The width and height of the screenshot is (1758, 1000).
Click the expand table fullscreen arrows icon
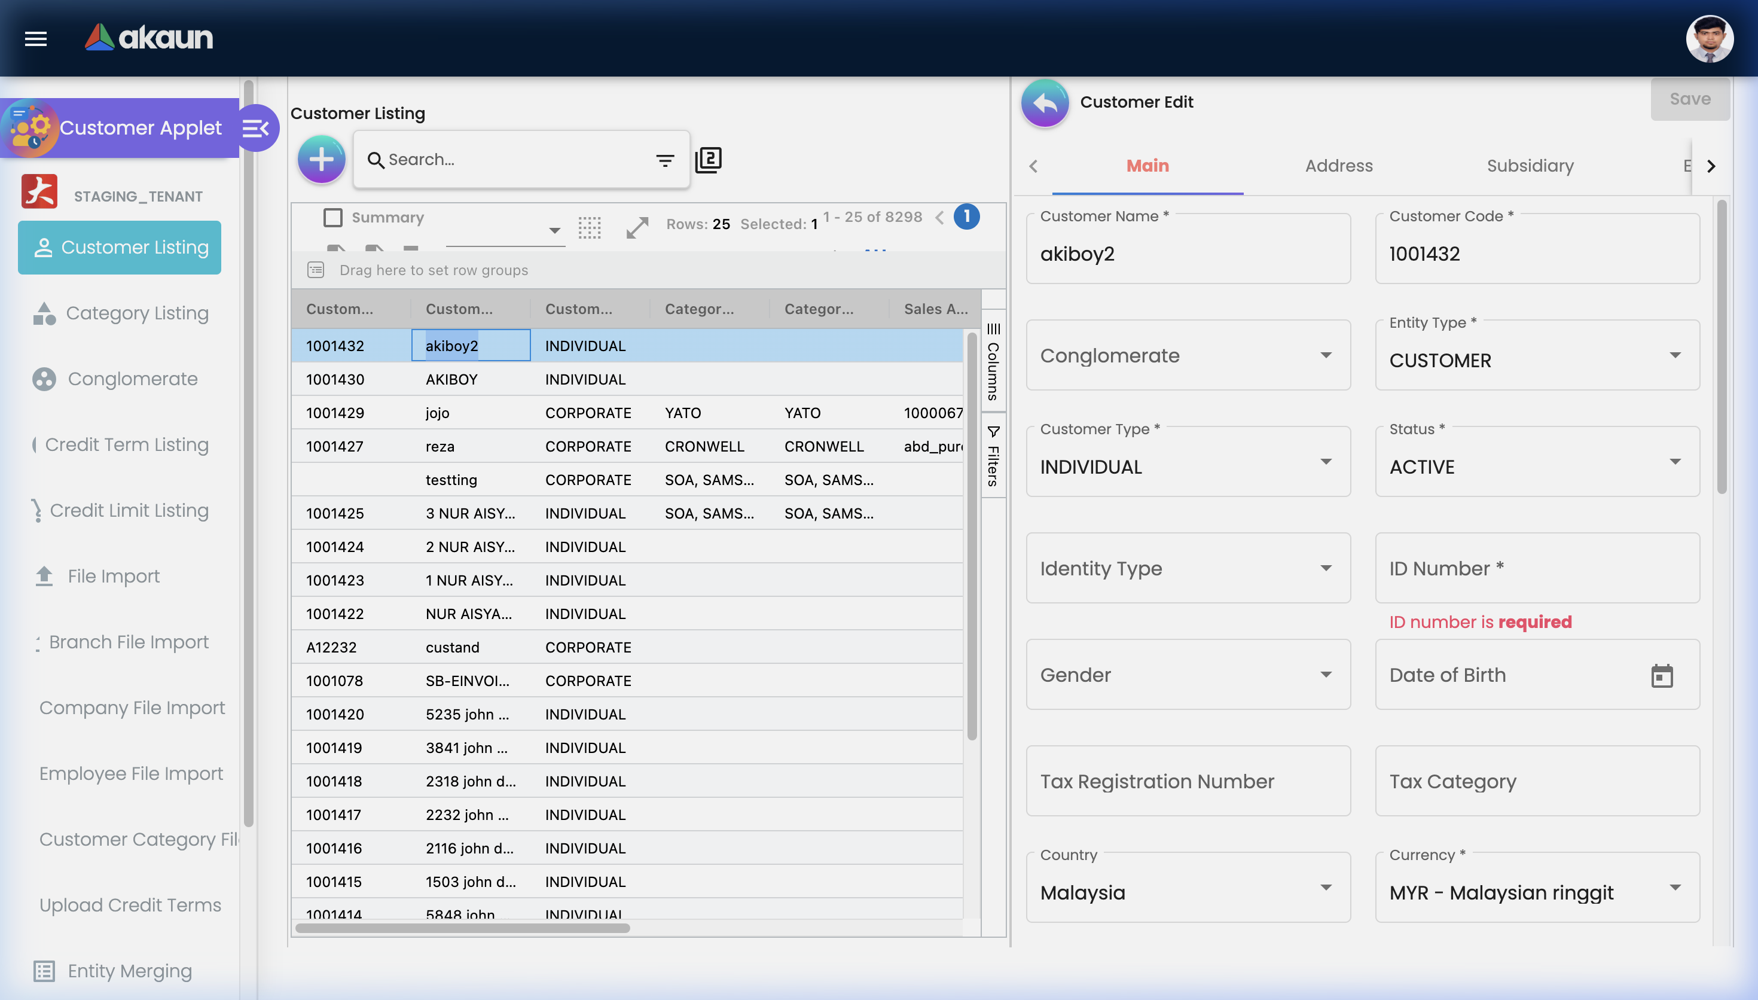point(636,227)
